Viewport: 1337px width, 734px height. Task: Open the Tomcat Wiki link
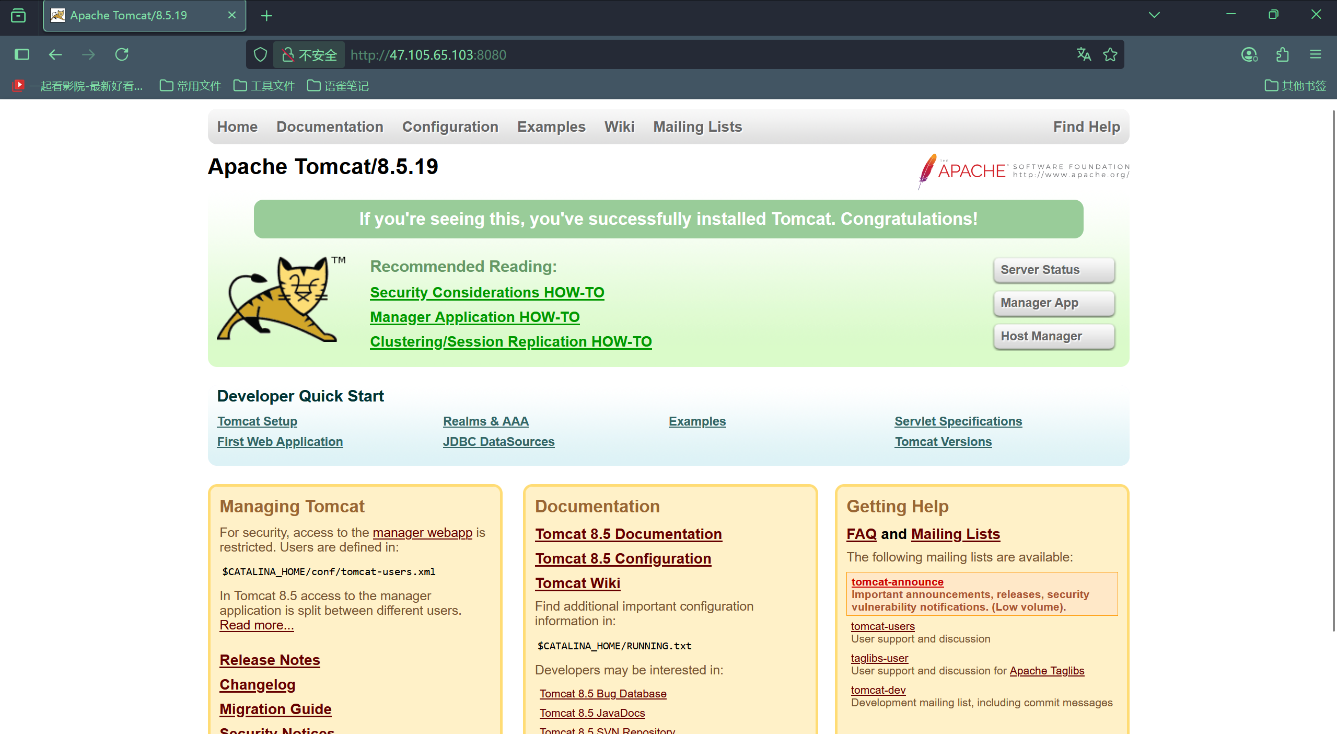click(x=577, y=583)
